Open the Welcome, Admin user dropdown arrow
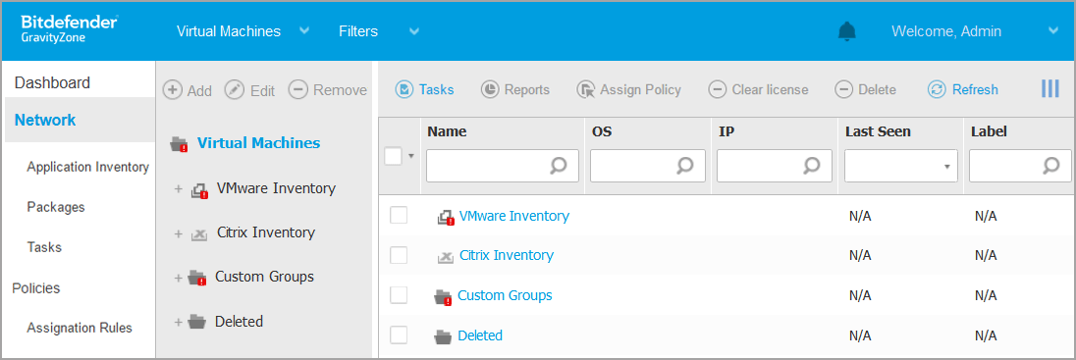The image size is (1076, 360). point(1054,30)
